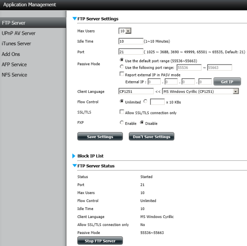247x246 pixels.
Task: Click the Application Management title text
Action: point(30,5)
